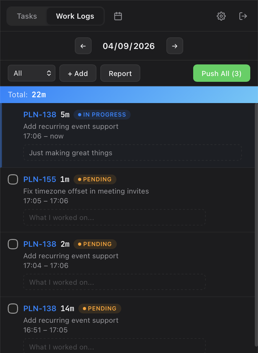
Task: Switch to the Tasks tab
Action: click(x=27, y=16)
